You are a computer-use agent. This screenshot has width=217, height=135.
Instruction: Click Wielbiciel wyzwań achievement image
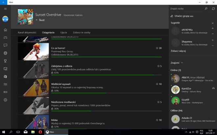point(33,88)
